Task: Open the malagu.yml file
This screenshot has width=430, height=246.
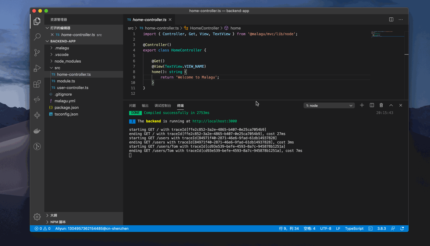Action: point(84,101)
